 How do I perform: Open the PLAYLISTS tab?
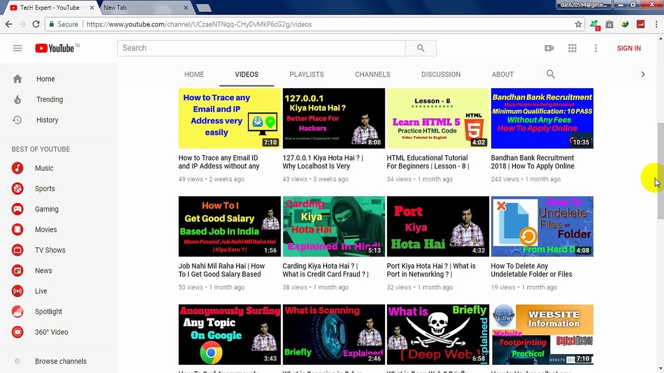(x=307, y=74)
